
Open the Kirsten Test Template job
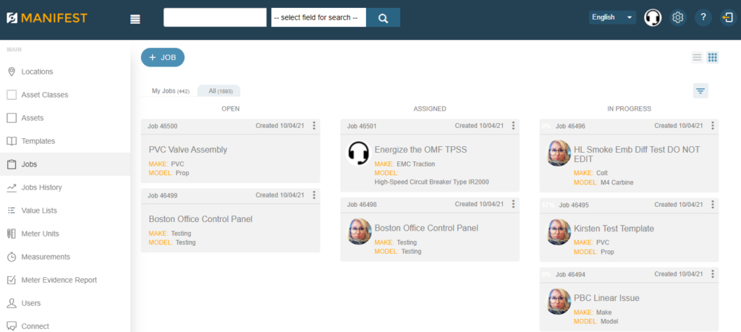click(614, 229)
